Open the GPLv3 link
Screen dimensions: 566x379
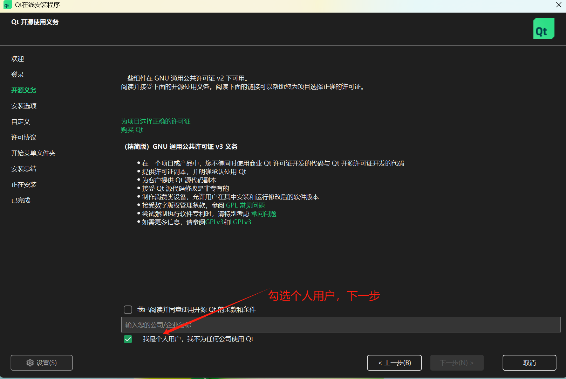214,222
